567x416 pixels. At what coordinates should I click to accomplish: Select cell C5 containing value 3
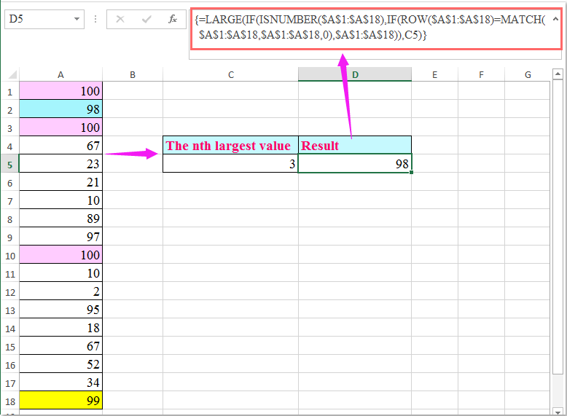pos(230,164)
